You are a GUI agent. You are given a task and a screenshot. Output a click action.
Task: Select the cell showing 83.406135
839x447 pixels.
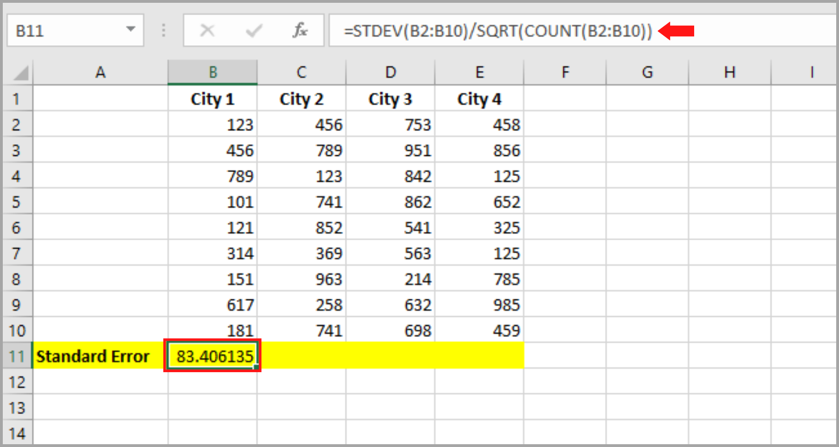click(x=213, y=356)
